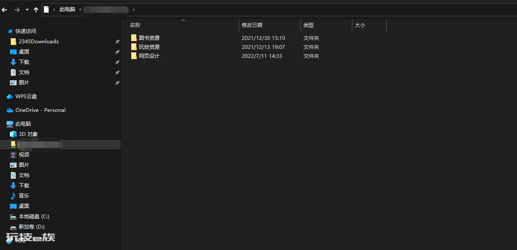Select 3D 对象 under 此电脑

tap(28, 134)
